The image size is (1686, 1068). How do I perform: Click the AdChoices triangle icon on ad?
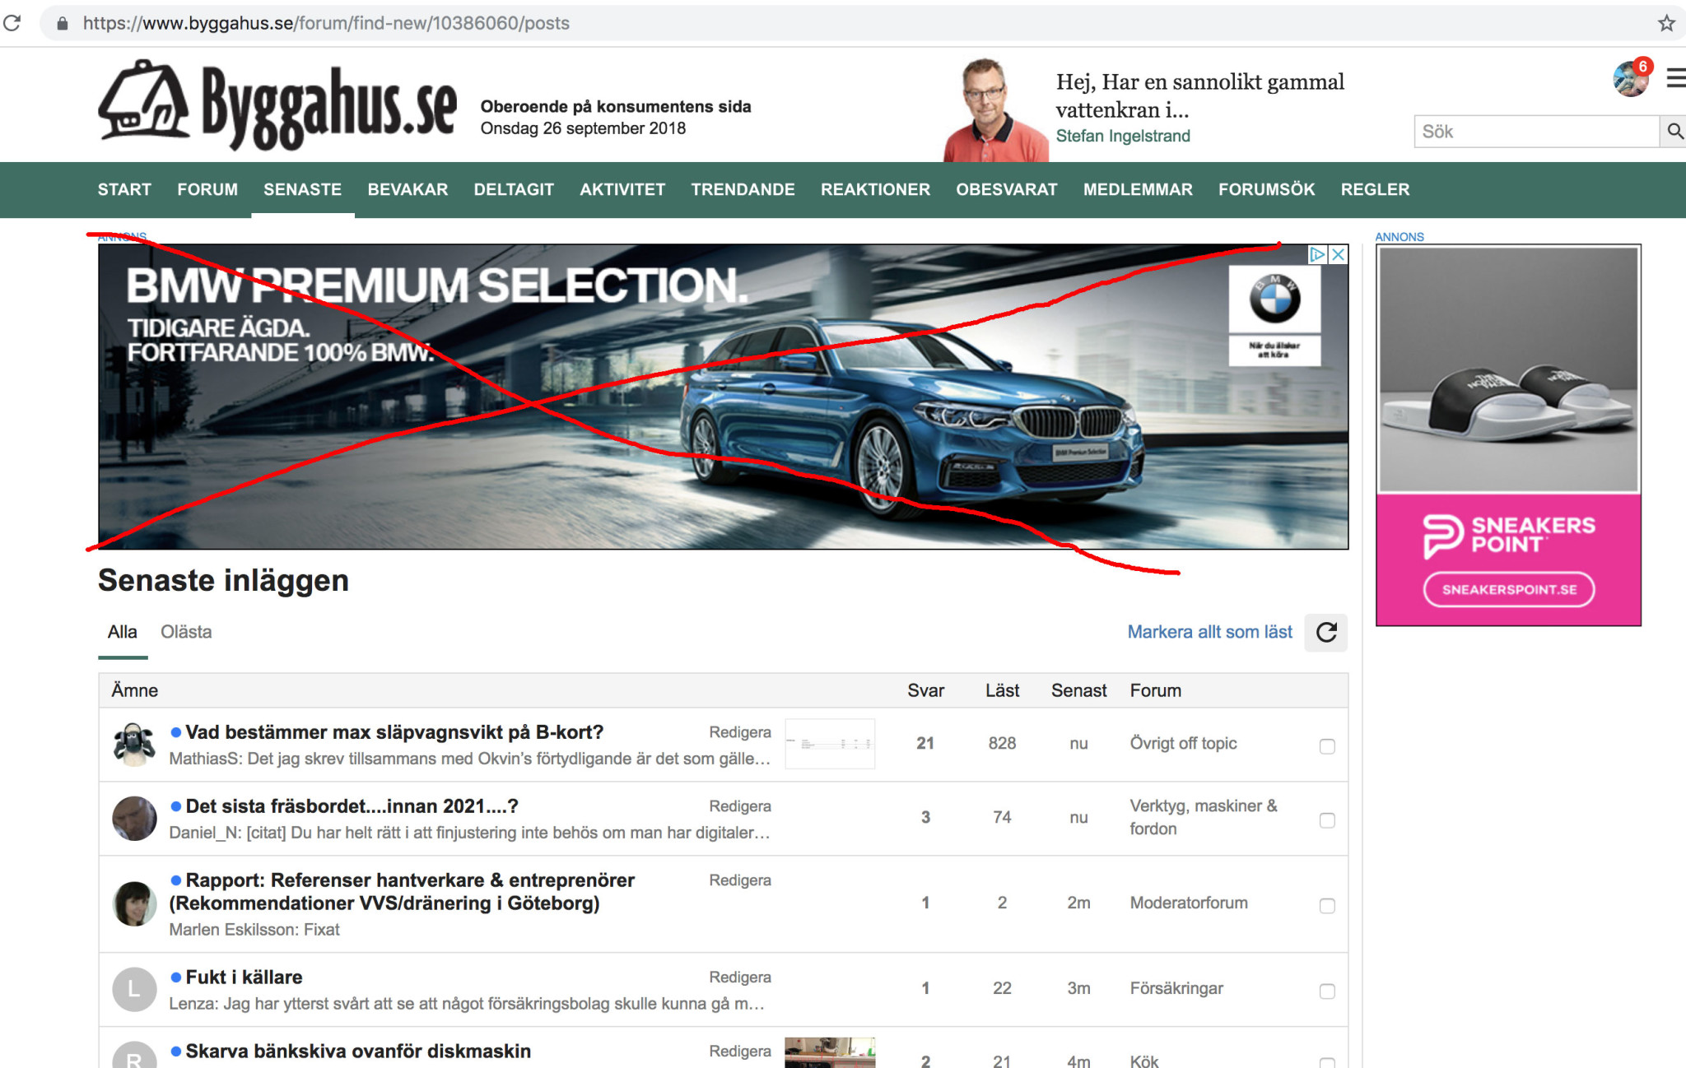click(1317, 254)
